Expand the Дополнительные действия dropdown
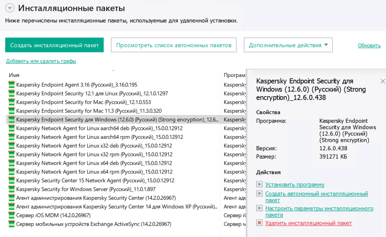Viewport: 386px width, 237px height. point(288,45)
